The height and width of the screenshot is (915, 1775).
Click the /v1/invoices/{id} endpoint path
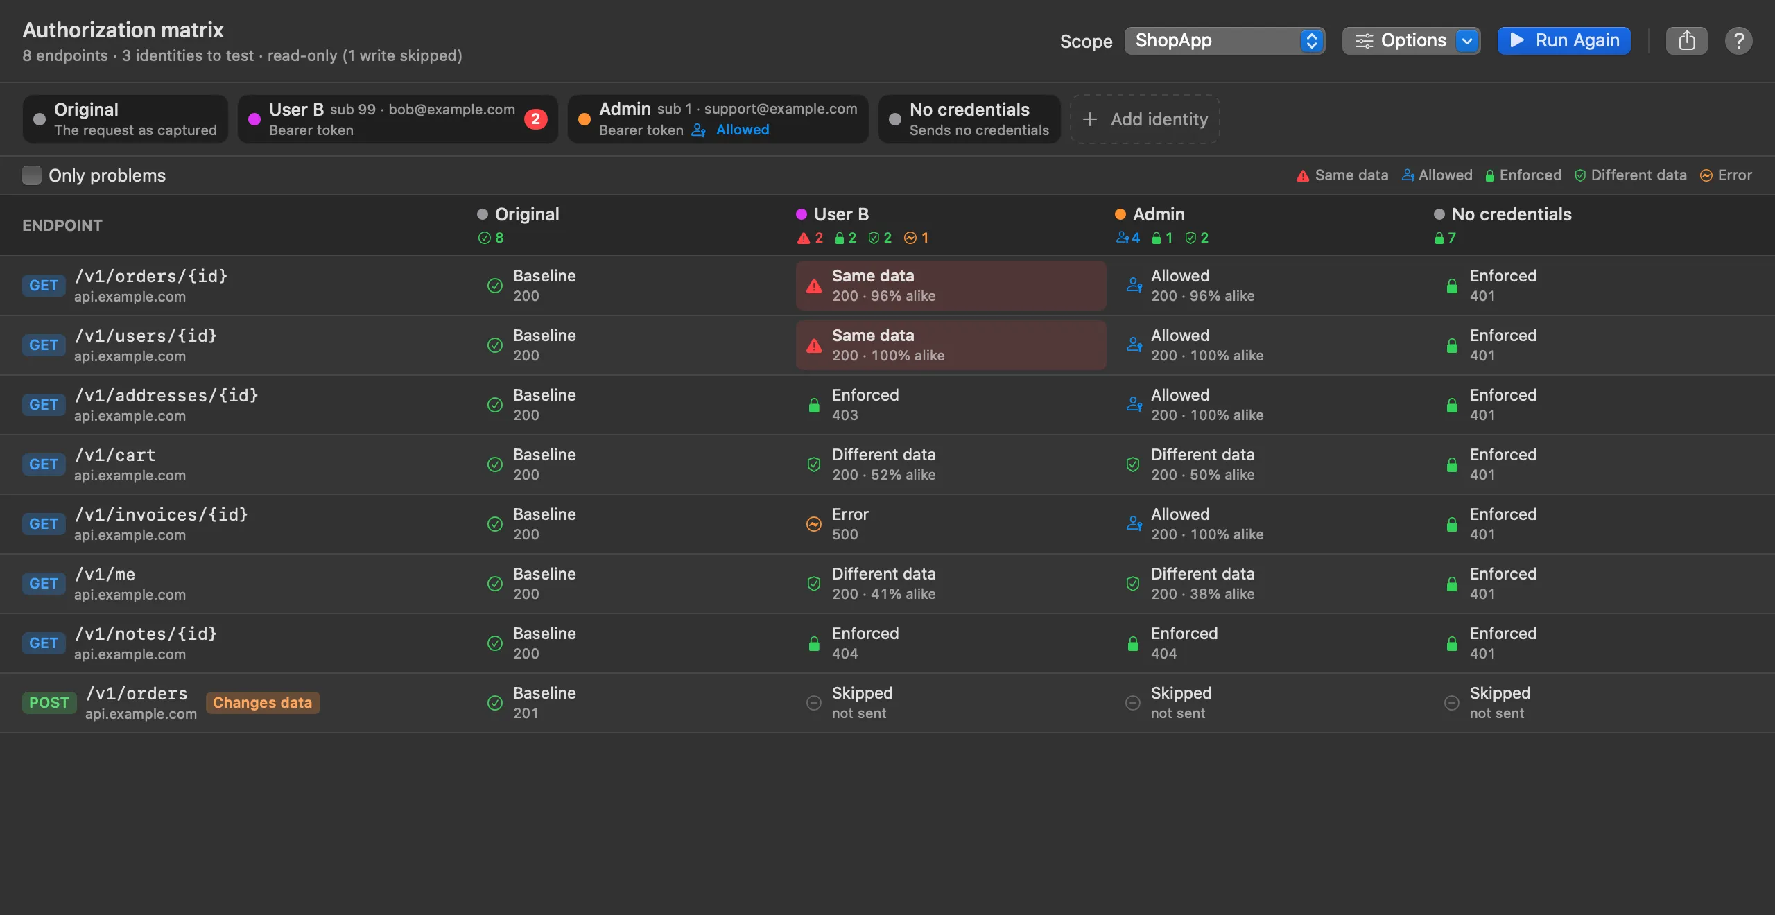coord(161,514)
